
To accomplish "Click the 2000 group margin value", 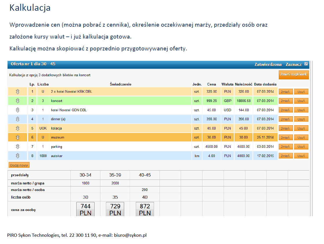I will tap(115, 183).
